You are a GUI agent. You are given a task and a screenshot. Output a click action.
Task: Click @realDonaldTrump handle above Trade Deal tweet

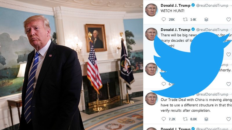coord(212,94)
